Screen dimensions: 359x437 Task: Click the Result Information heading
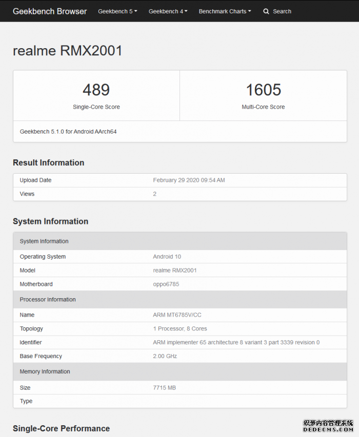pos(49,162)
